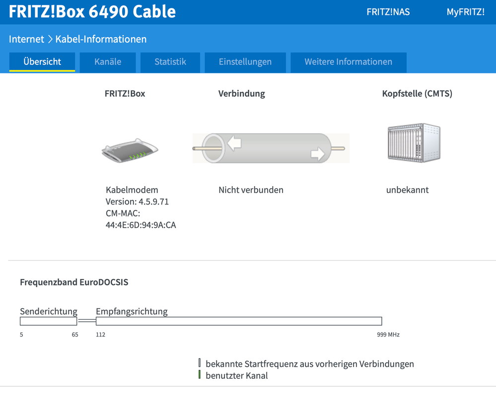This screenshot has height=411, width=496.
Task: Open the MyFRITZ! link
Action: pyautogui.click(x=465, y=12)
